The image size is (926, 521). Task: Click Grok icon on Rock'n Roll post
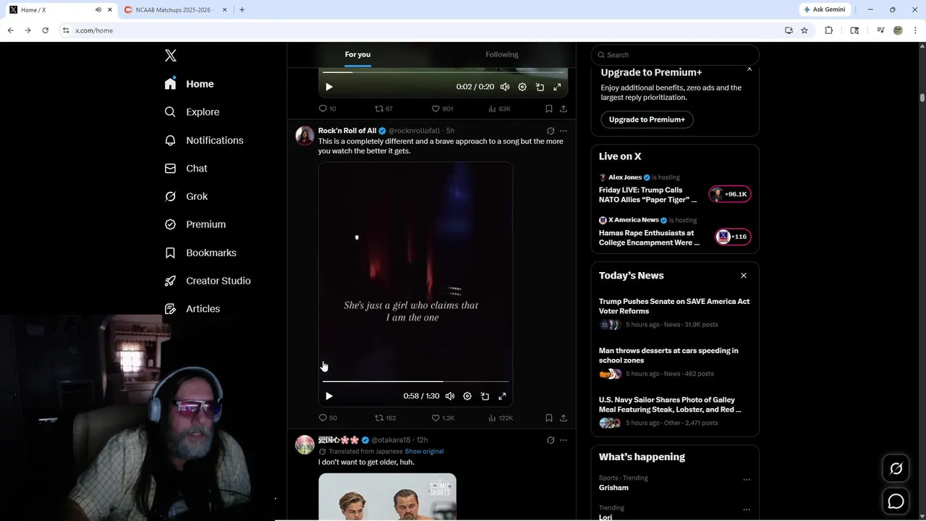tap(551, 131)
